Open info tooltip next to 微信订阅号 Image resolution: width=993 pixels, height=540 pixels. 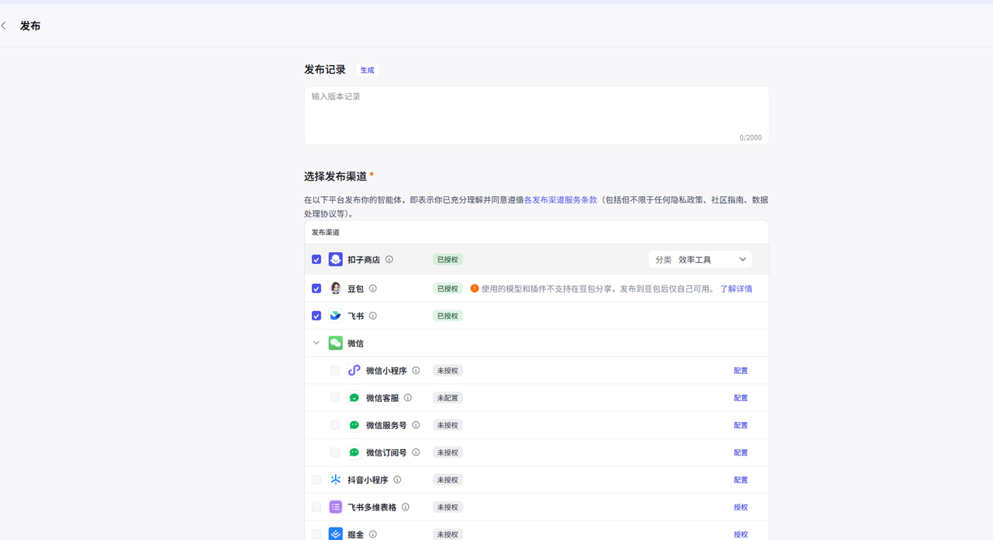(x=416, y=452)
